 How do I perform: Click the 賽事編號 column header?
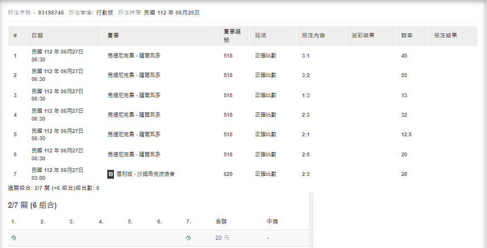click(232, 35)
